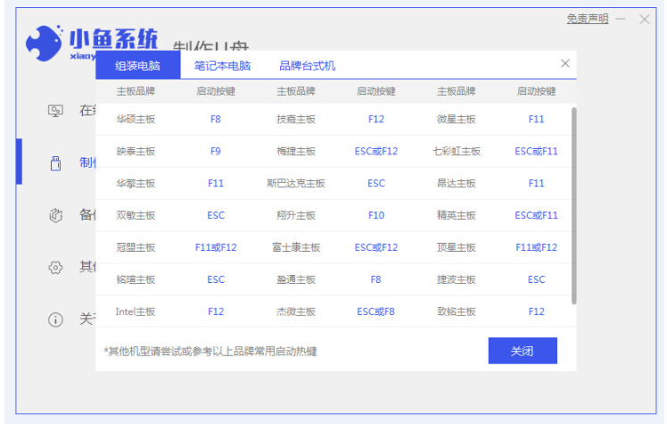Switch to the 笔记本电脑 tab

pos(222,66)
